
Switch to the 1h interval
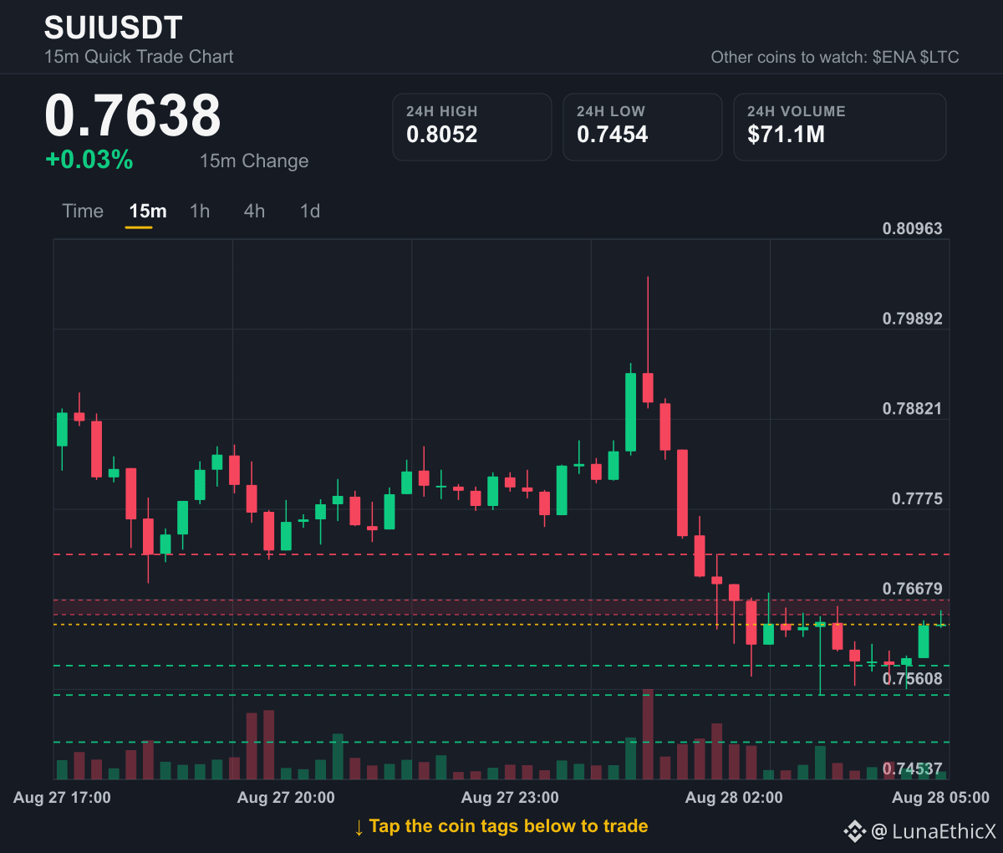(x=200, y=211)
